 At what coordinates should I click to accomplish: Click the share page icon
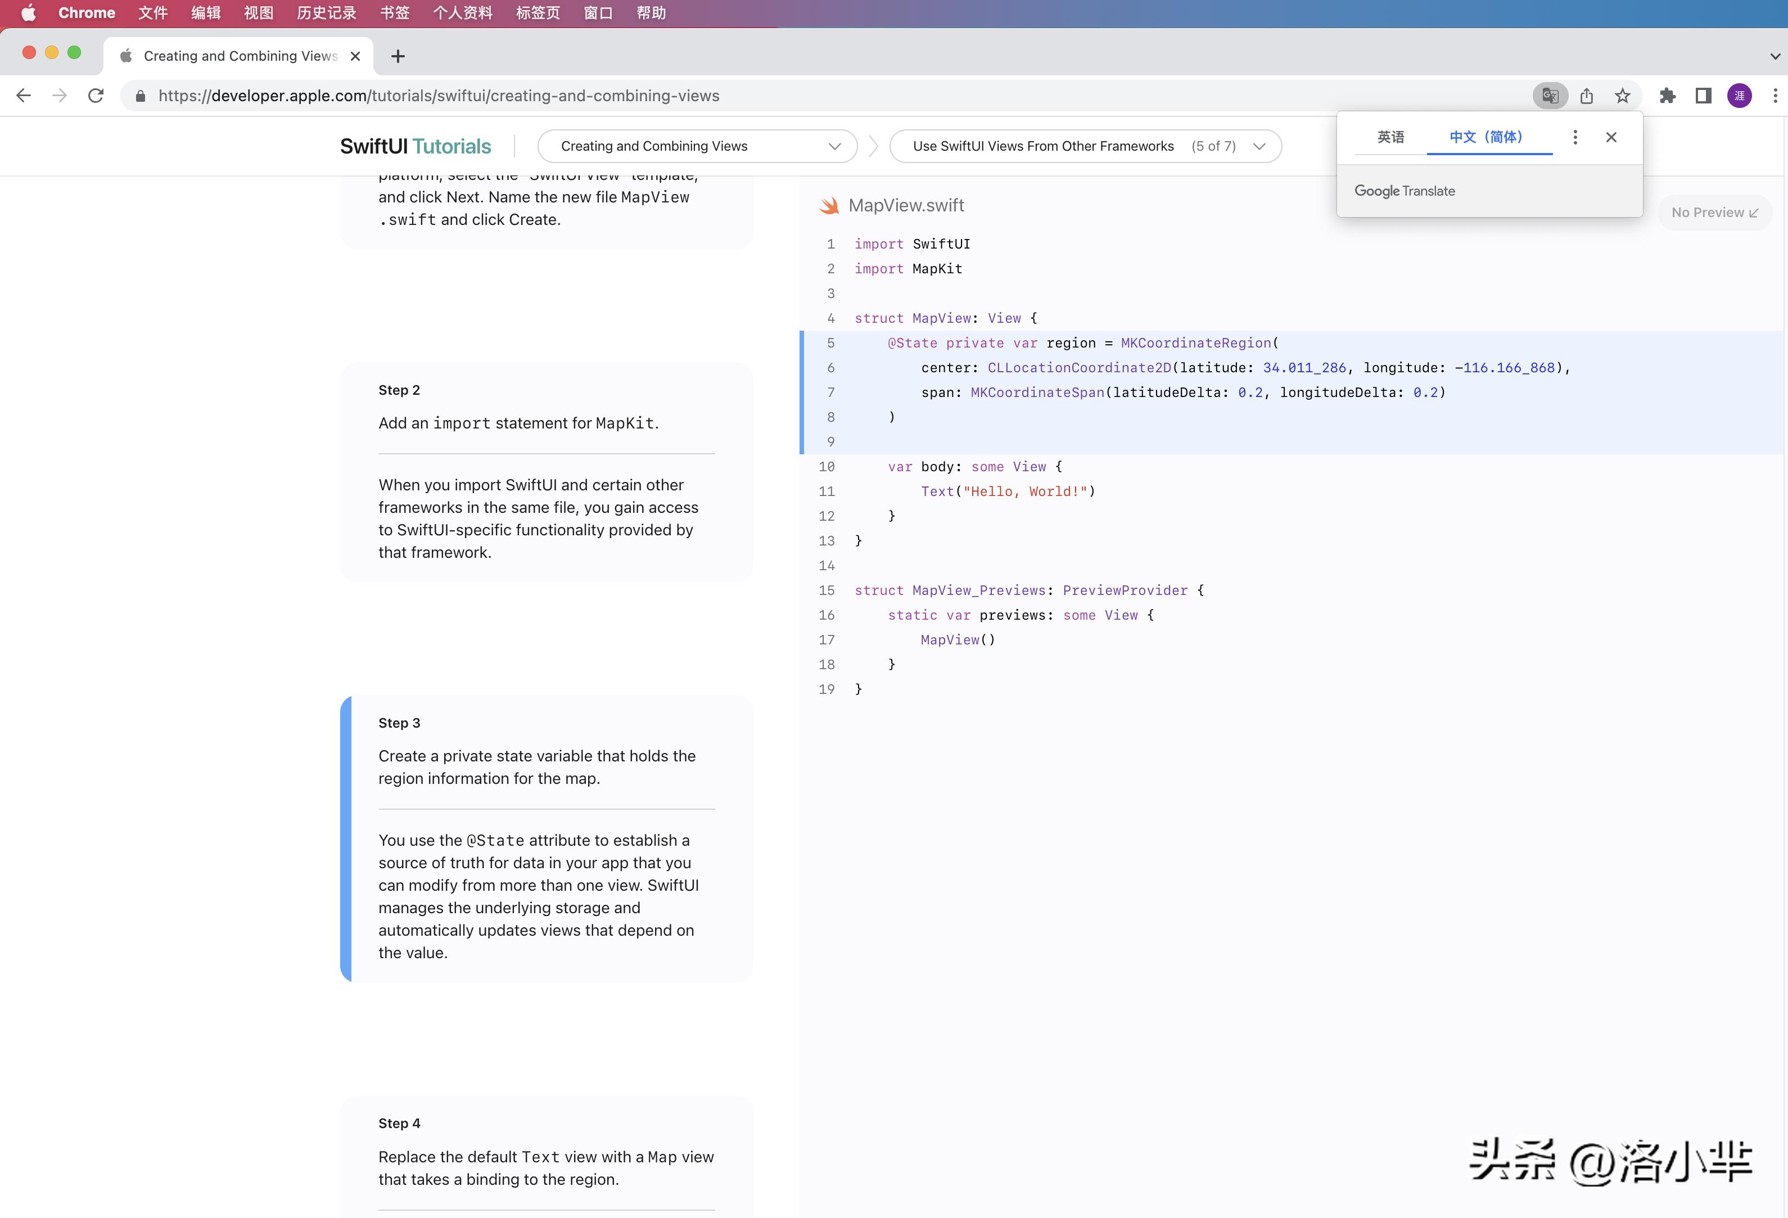pos(1586,96)
